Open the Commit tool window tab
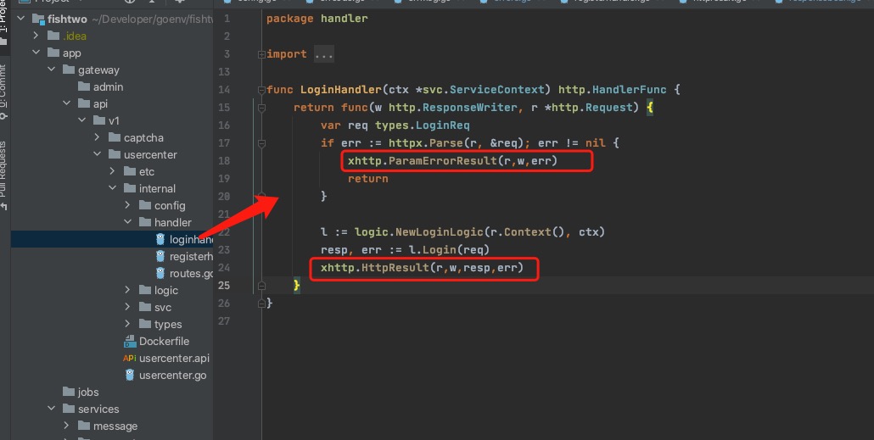 coord(3,92)
